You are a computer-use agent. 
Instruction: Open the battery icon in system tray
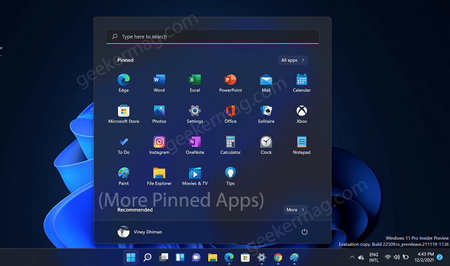406,257
